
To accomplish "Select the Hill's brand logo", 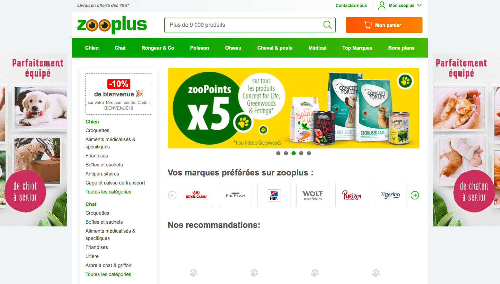I will (274, 195).
